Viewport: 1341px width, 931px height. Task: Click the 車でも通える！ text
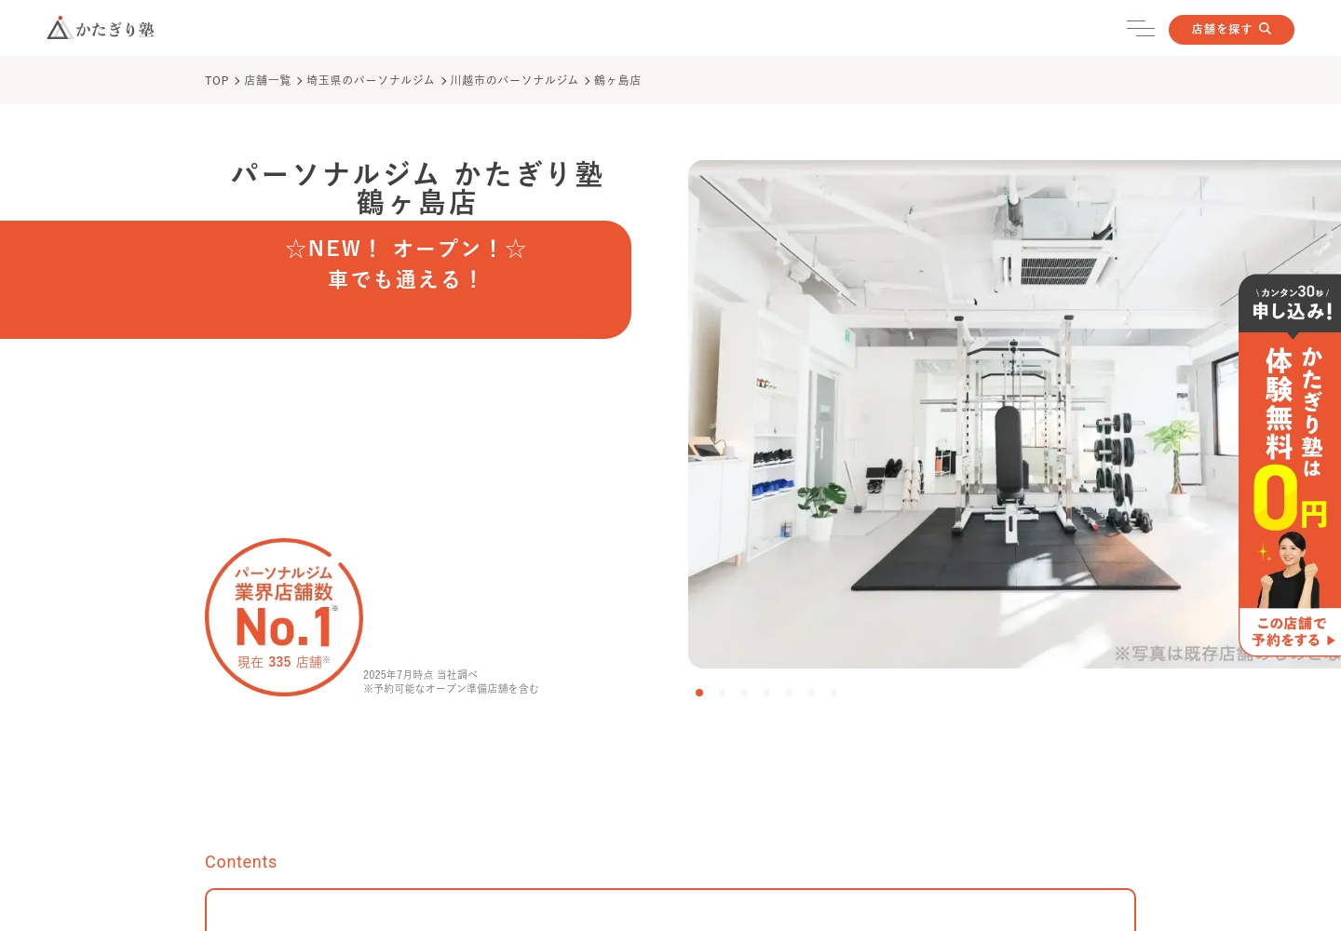[406, 279]
